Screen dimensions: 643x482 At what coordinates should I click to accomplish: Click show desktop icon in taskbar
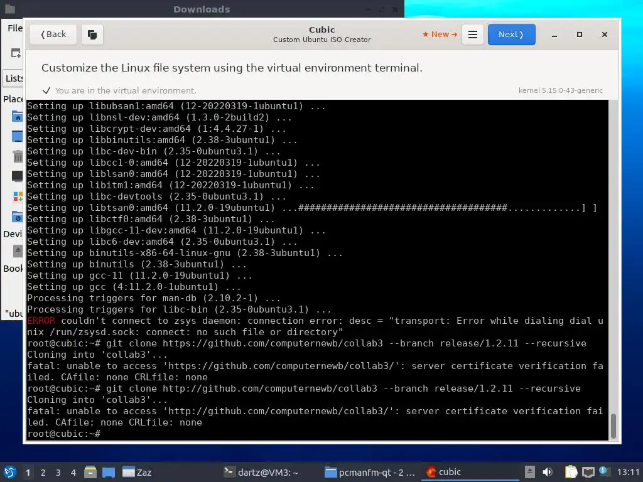coord(109,472)
